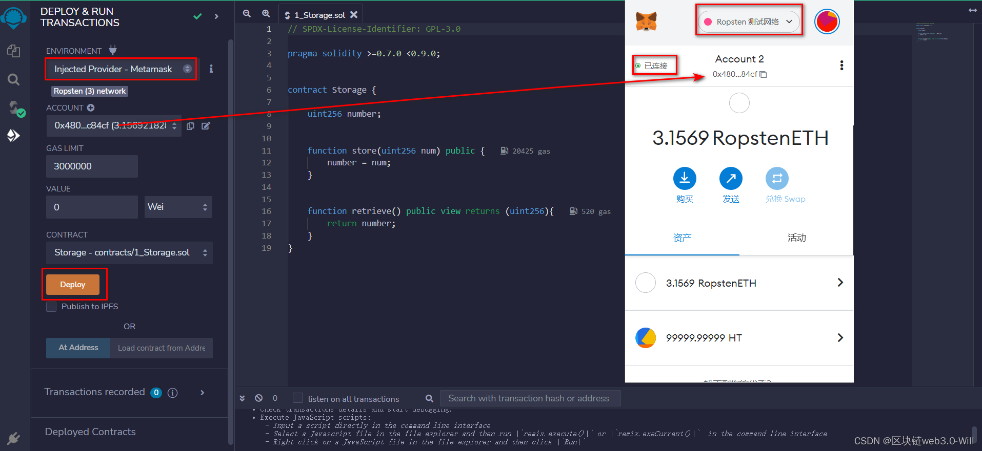Toggle listen on all transactions checkbox

click(297, 398)
